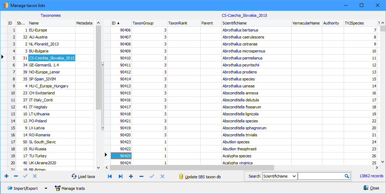The height and width of the screenshot is (194, 386).
Task: Add a new taxonomy with the plus icon
Action: [7, 177]
